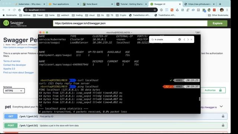Bookmark this page with the star icon
Image resolution: width=238 pixels, height=134 pixels.
point(155,10)
